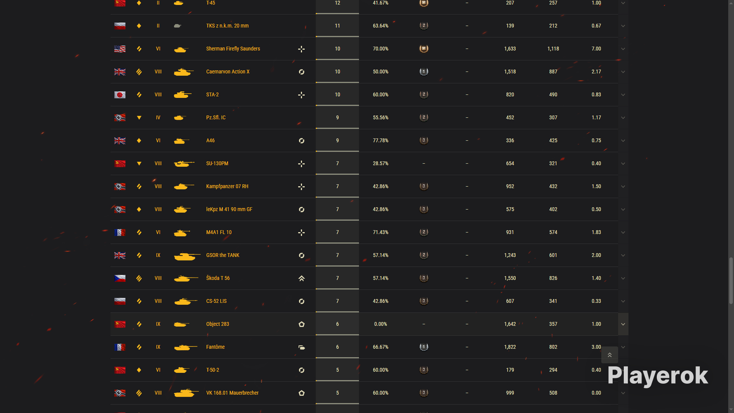Click the tank silhouette for GSOR the TANK
This screenshot has width=734, height=413.
coord(187,256)
